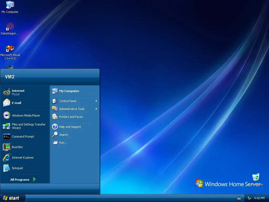Viewport: 269px width, 202px height.
Task: Click the Run icon
Action: tap(55, 143)
